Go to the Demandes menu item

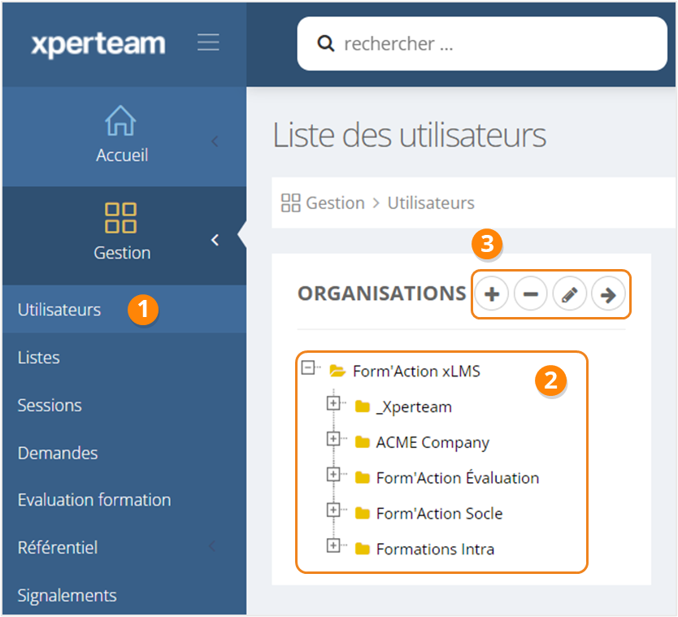tap(58, 453)
